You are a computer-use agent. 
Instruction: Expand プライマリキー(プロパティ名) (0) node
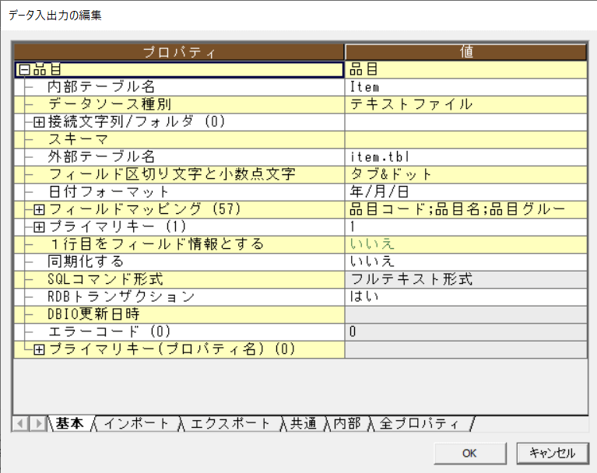(39, 350)
